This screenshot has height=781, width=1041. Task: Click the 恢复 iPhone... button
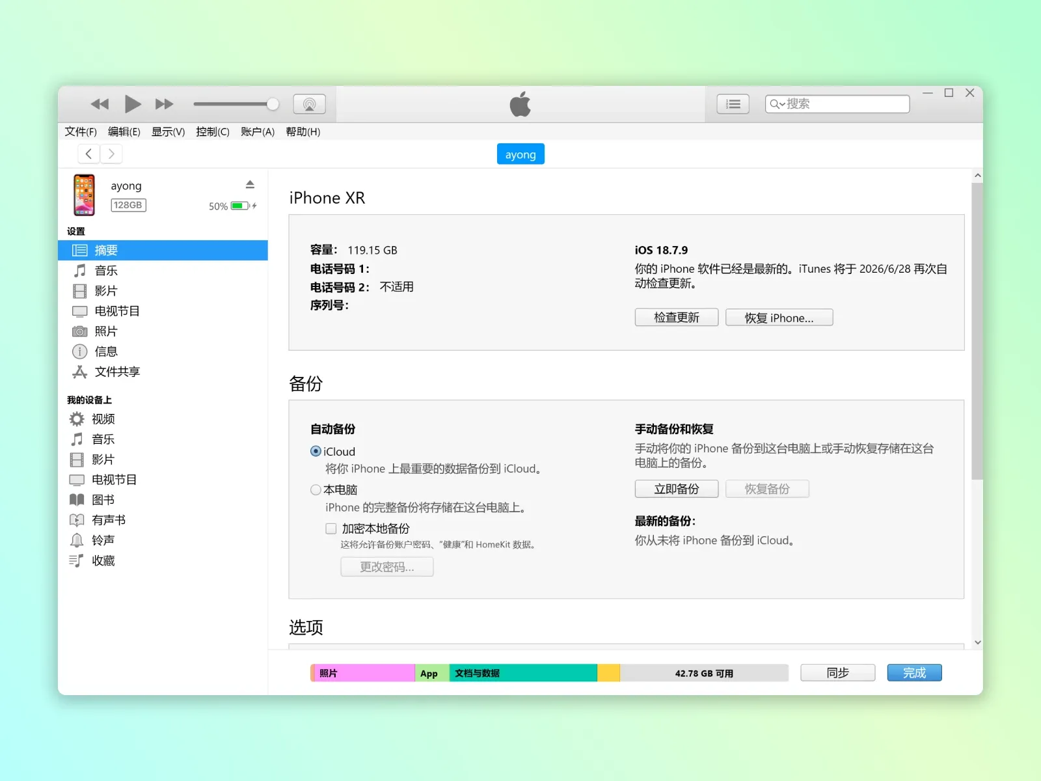(779, 318)
